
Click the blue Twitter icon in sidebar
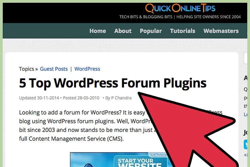pyautogui.click(x=247, y=144)
